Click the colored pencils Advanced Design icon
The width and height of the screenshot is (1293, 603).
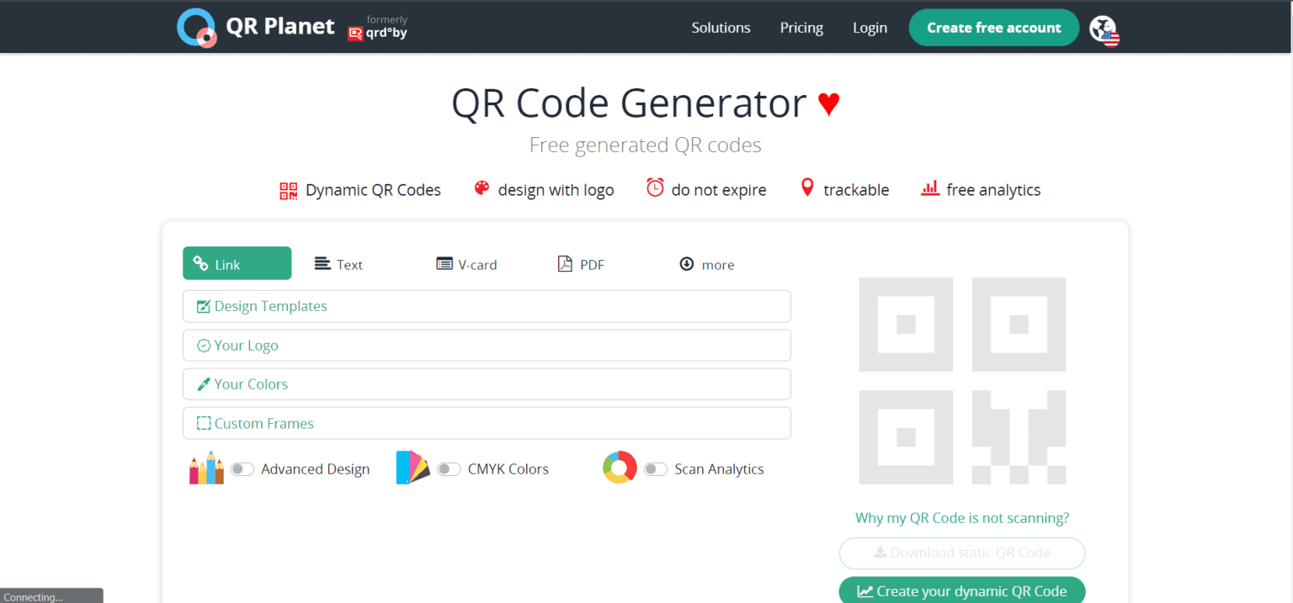tap(205, 468)
